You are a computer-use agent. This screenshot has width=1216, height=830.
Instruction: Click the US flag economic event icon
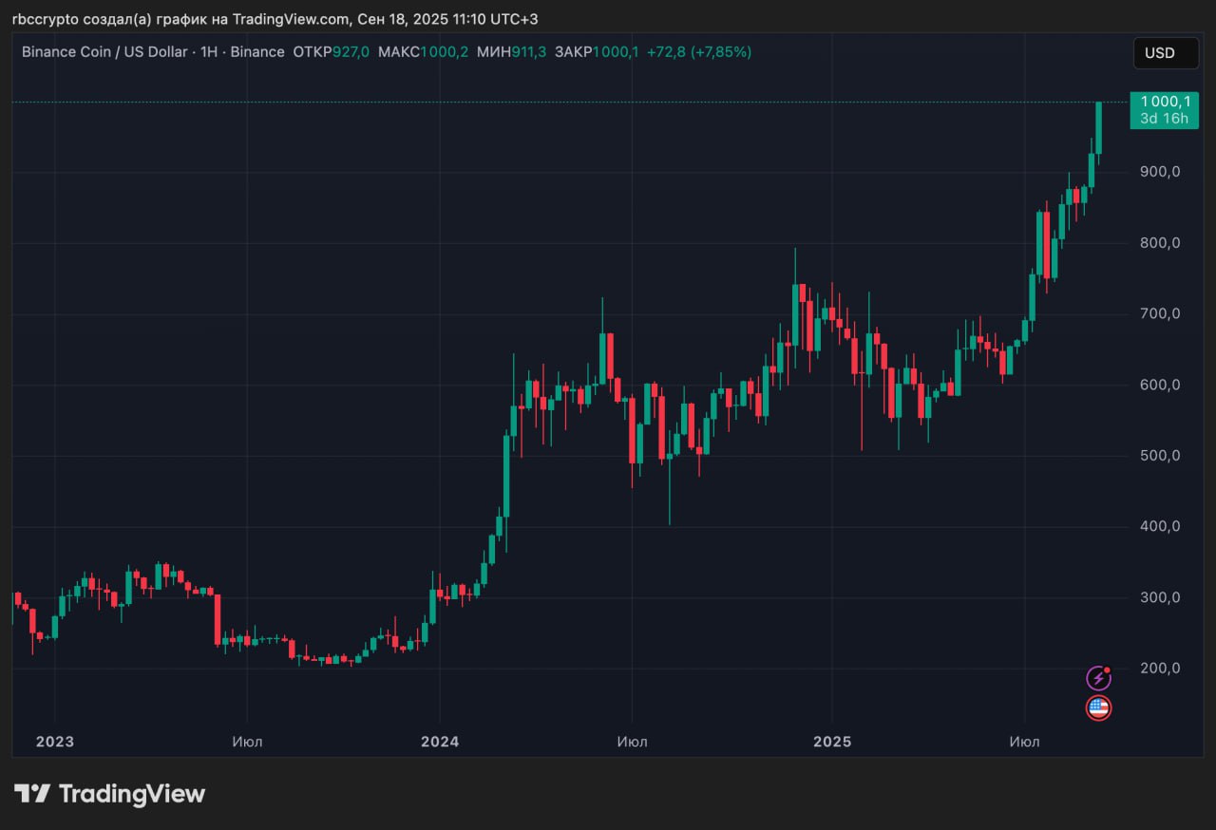click(1098, 707)
